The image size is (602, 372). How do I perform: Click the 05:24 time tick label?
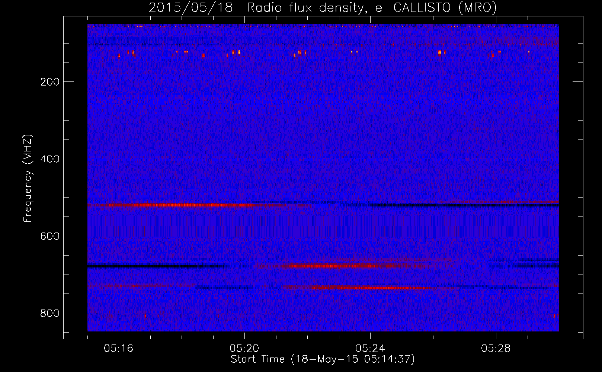click(x=370, y=349)
